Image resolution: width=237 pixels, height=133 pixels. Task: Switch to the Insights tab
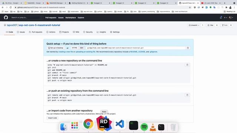[x=101, y=32]
